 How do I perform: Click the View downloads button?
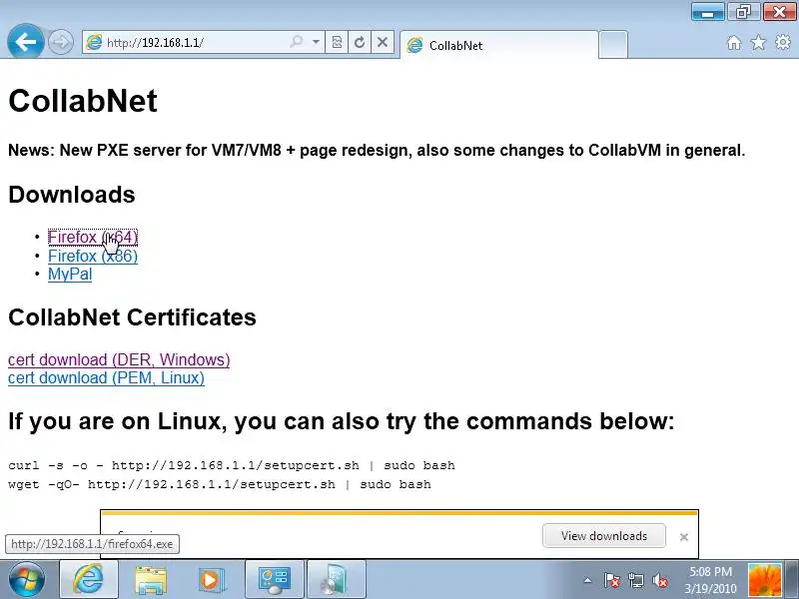(604, 536)
